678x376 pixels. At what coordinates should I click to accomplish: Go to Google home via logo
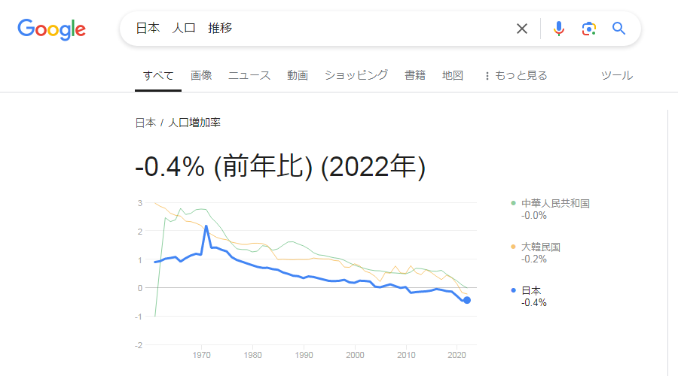(51, 29)
